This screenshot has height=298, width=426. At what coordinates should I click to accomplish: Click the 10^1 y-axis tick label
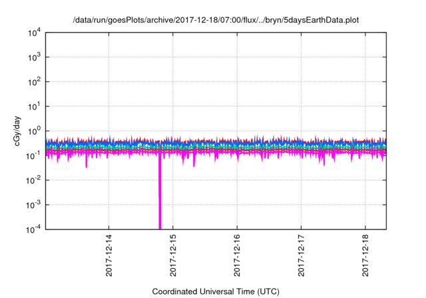click(x=34, y=106)
